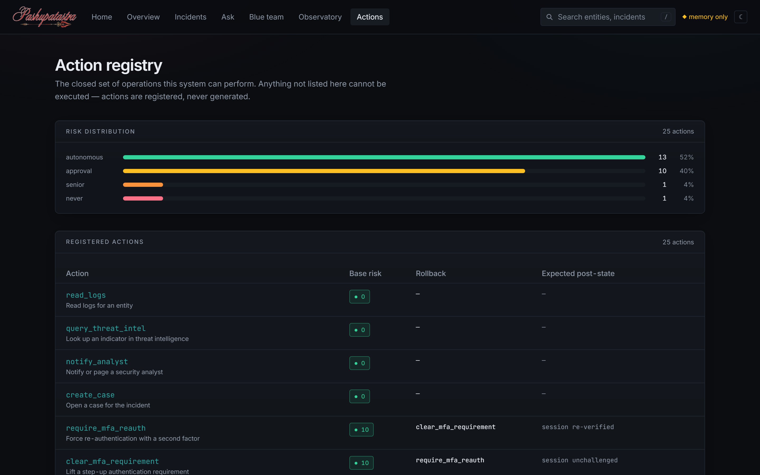The width and height of the screenshot is (760, 475).
Task: Open the create_case action
Action: coord(90,395)
